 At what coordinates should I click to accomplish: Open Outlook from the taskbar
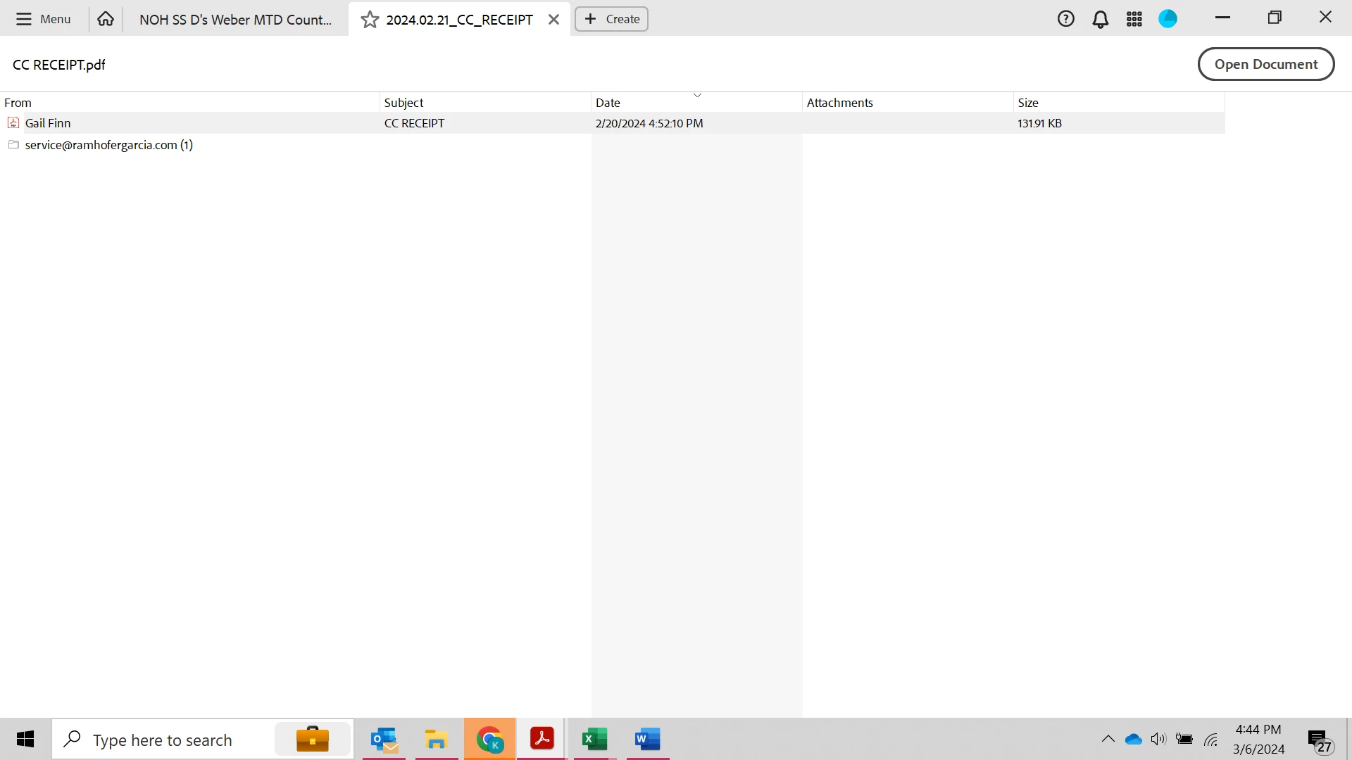384,740
